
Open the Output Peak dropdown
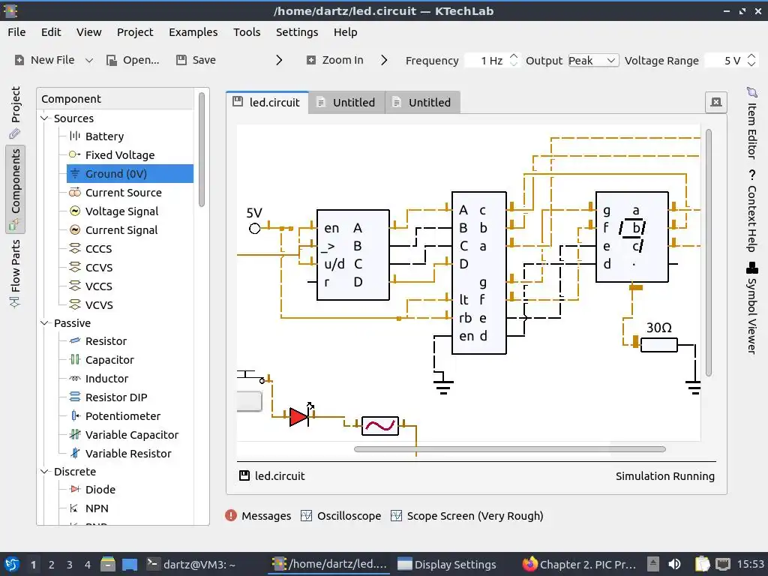click(593, 60)
